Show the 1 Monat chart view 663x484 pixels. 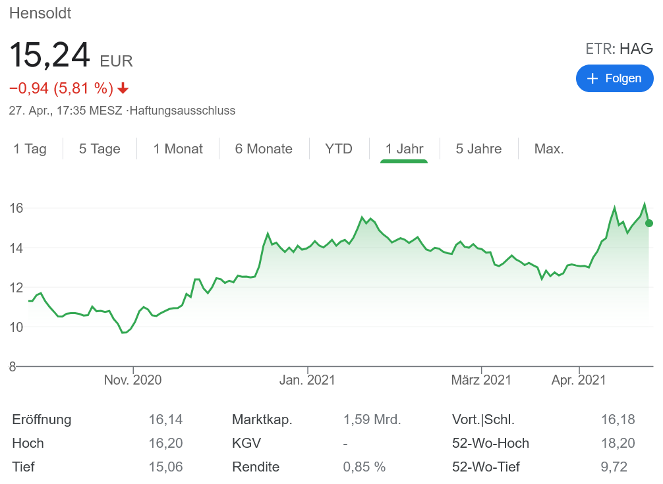pyautogui.click(x=178, y=149)
